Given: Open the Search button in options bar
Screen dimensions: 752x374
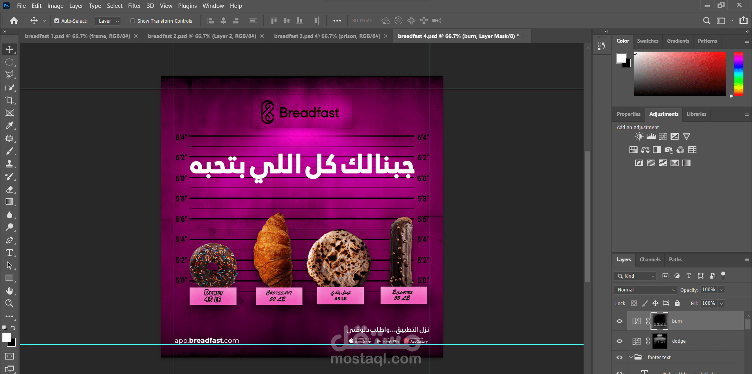Looking at the screenshot, I should pyautogui.click(x=707, y=21).
